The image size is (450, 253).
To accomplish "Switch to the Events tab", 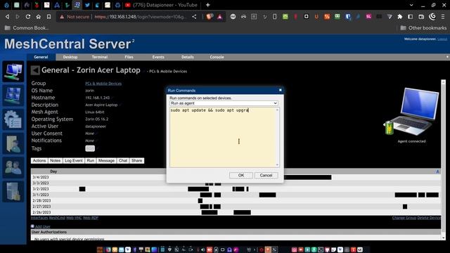I will 158,57.
